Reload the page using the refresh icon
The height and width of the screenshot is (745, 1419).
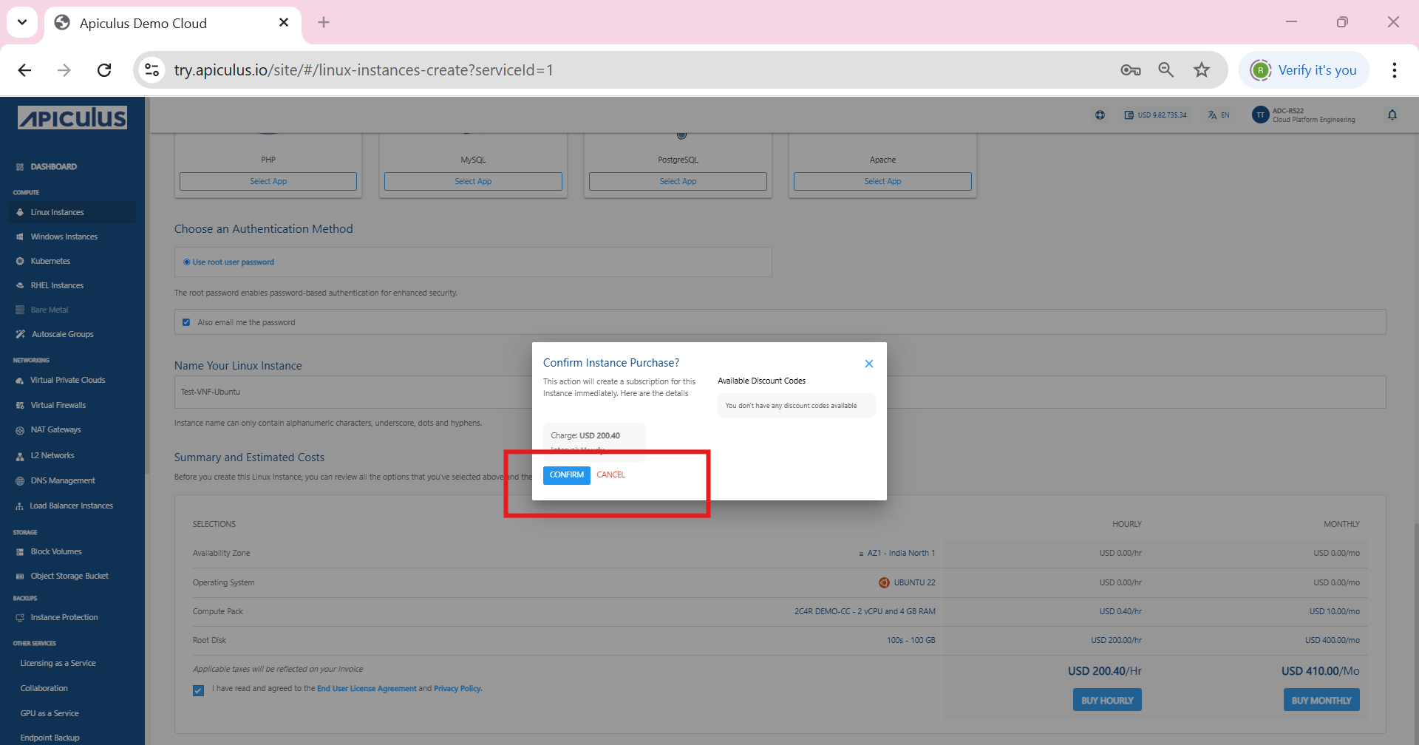coord(104,70)
